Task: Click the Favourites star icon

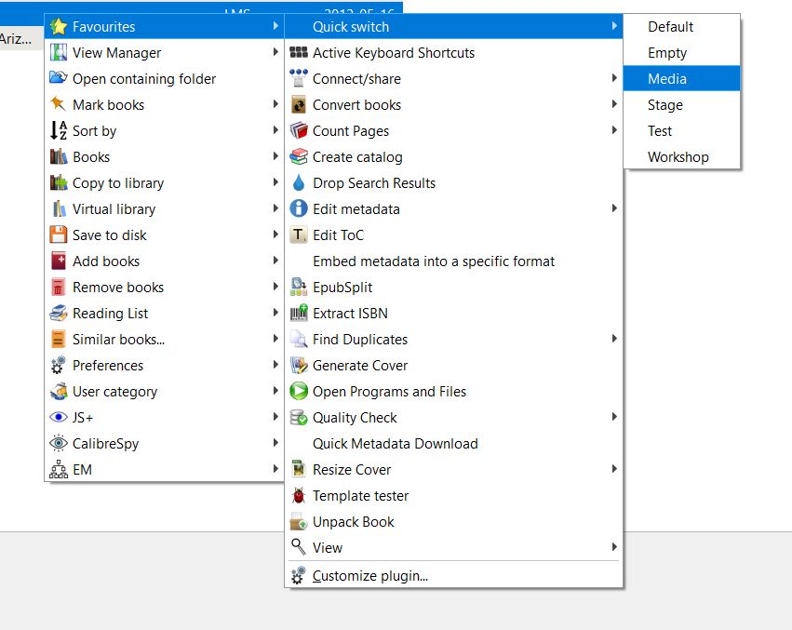Action: 59,27
